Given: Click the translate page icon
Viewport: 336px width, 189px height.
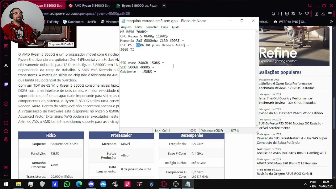Looking at the screenshot, I should tap(293, 14).
